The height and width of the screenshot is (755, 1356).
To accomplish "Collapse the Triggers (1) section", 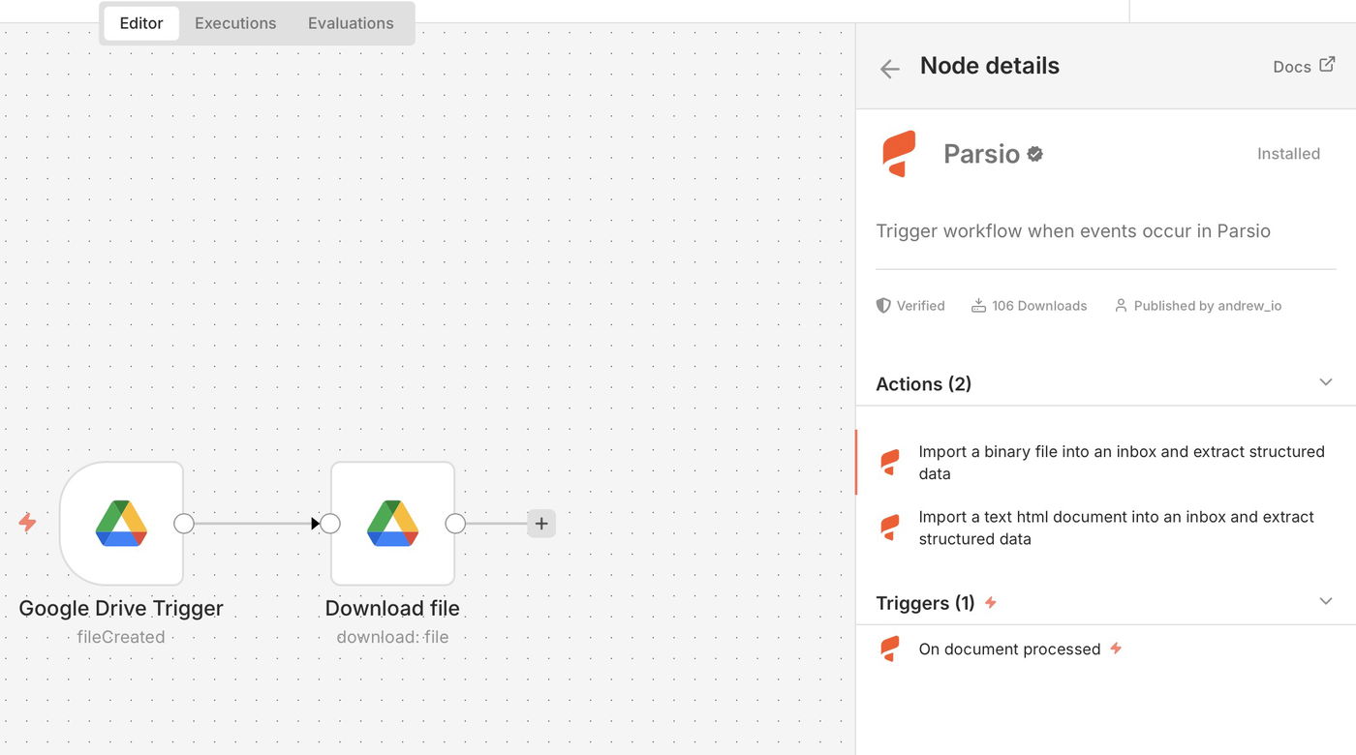I will point(1326,602).
